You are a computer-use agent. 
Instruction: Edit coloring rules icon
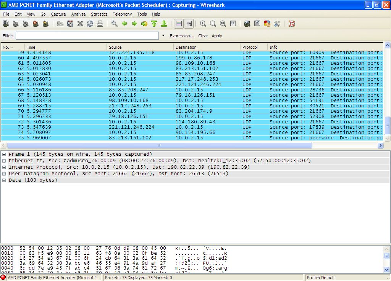[267, 24]
